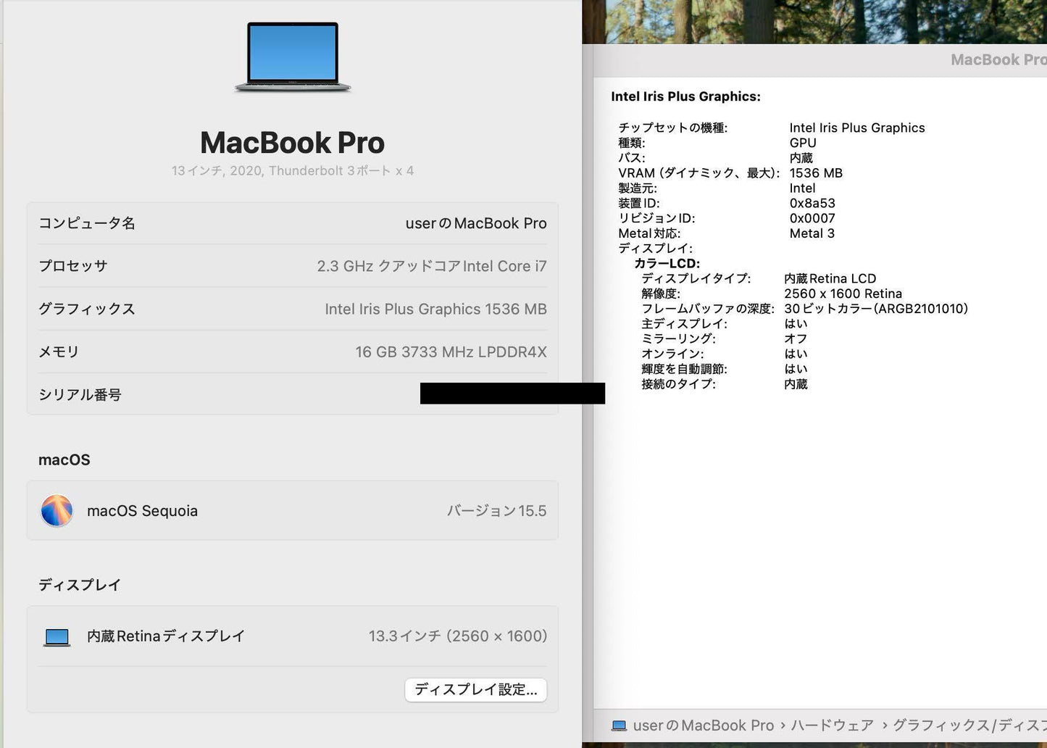This screenshot has height=748, width=1047.
Task: Click the VRAM value 1536 MB
Action: (x=816, y=173)
